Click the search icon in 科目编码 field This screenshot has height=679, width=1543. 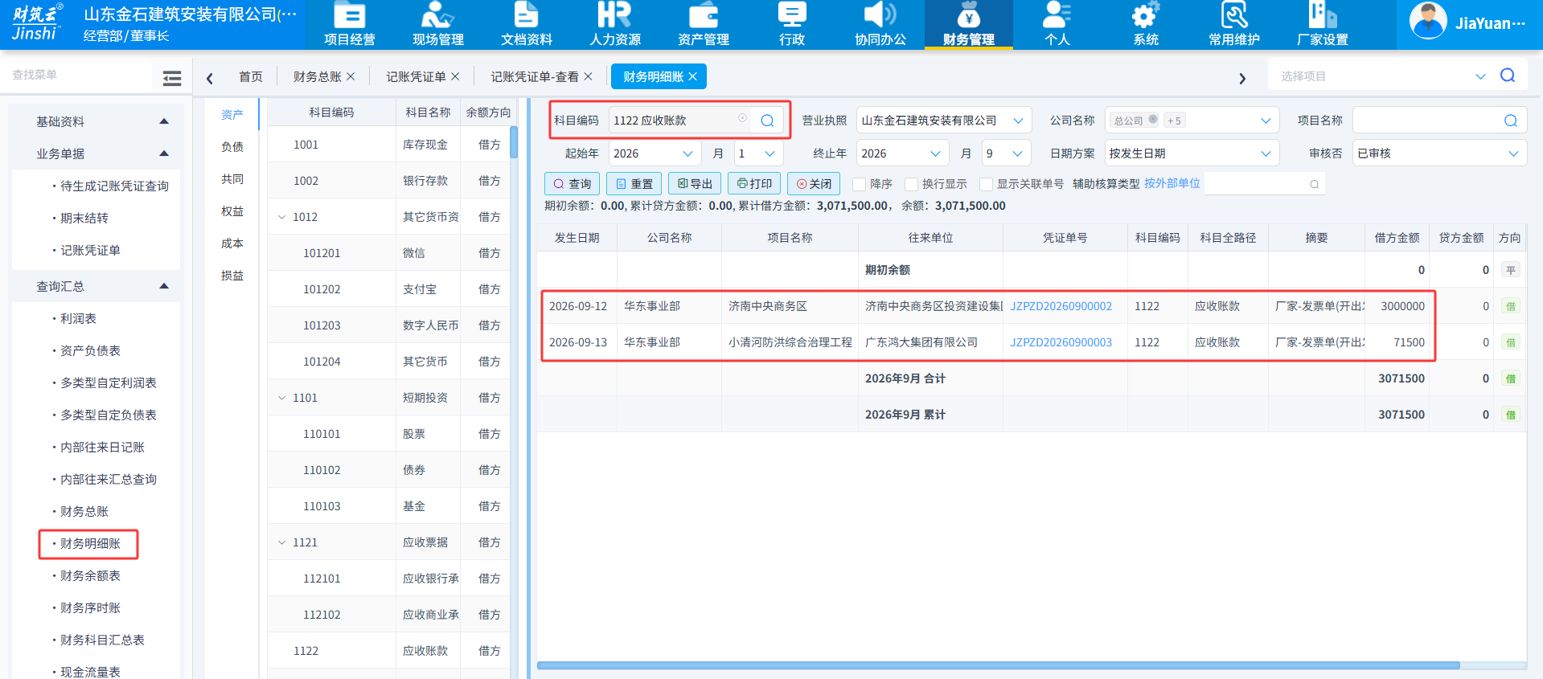(x=767, y=121)
